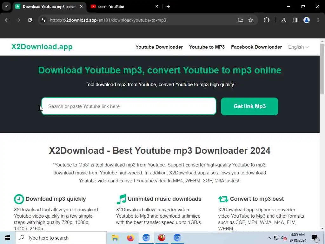Image resolution: width=325 pixels, height=244 pixels.
Task: Click the page's vertical scrollbar thumb
Action: pyautogui.click(x=322, y=69)
